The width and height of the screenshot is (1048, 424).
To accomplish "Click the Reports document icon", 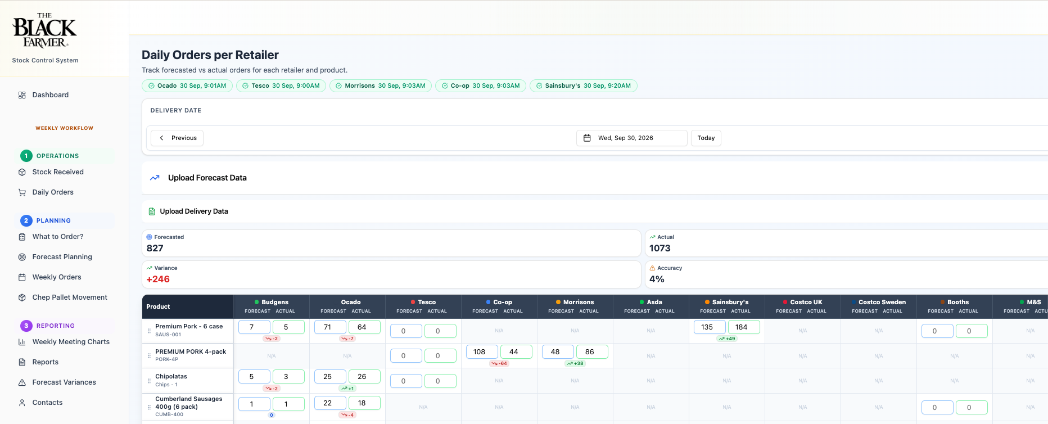I will pyautogui.click(x=22, y=362).
